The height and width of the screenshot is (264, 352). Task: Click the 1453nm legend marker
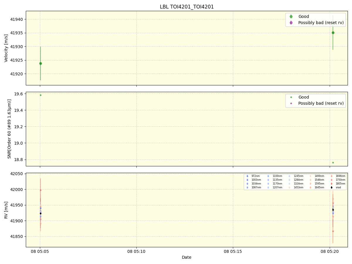point(290,187)
